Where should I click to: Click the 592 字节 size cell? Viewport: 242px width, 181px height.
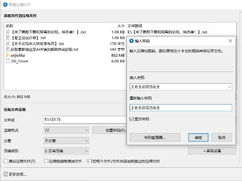click(117, 50)
